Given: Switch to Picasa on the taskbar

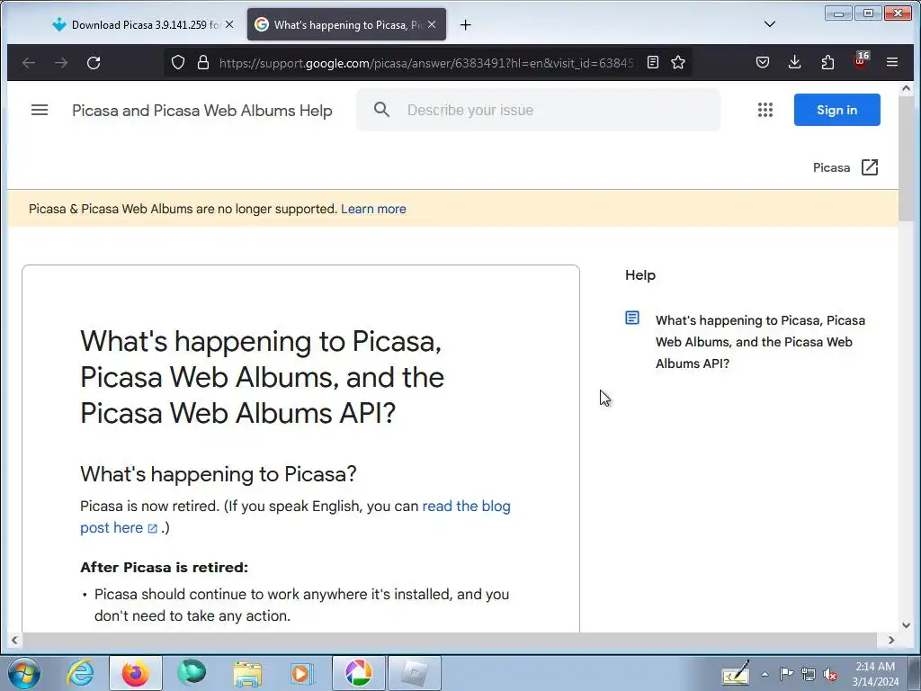Looking at the screenshot, I should [x=358, y=673].
